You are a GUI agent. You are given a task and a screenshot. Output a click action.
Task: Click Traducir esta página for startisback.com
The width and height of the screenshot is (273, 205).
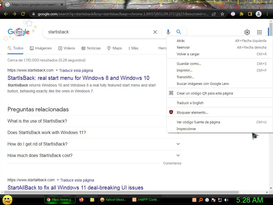[76, 70]
